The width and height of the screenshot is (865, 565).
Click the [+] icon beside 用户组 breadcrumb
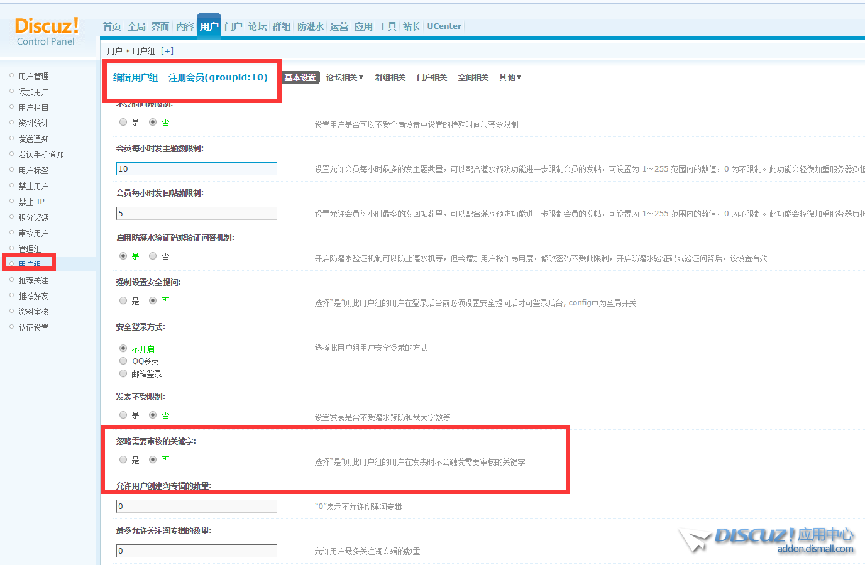167,51
